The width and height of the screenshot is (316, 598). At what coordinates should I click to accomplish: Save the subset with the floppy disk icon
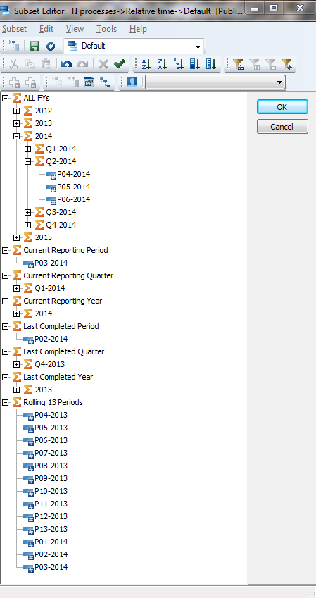[x=34, y=46]
